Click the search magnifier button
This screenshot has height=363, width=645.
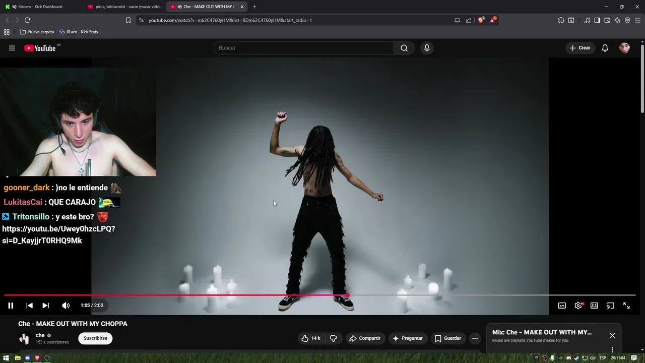404,48
